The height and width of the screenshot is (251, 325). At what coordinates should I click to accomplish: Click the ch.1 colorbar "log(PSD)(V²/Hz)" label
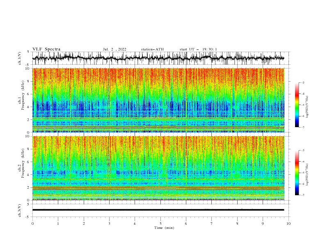[x=307, y=107]
